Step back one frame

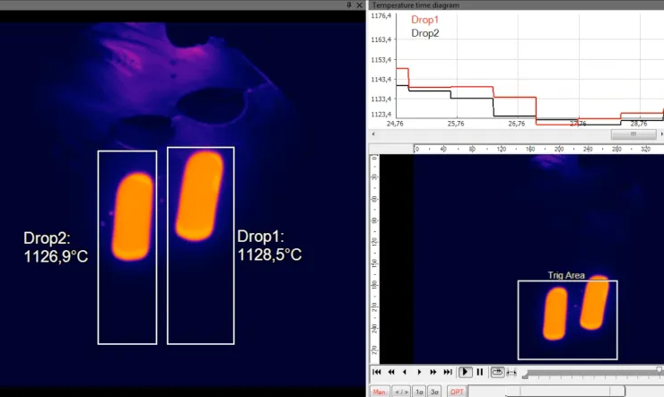click(405, 372)
